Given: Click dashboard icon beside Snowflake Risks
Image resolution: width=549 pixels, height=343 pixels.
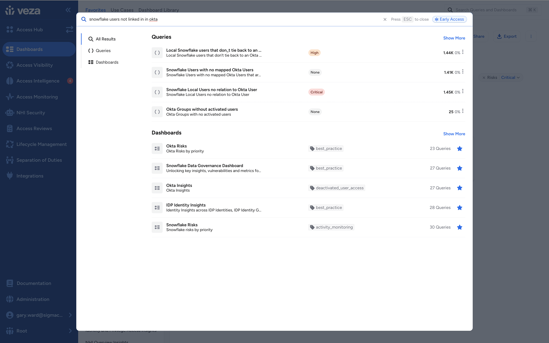Looking at the screenshot, I should [157, 227].
